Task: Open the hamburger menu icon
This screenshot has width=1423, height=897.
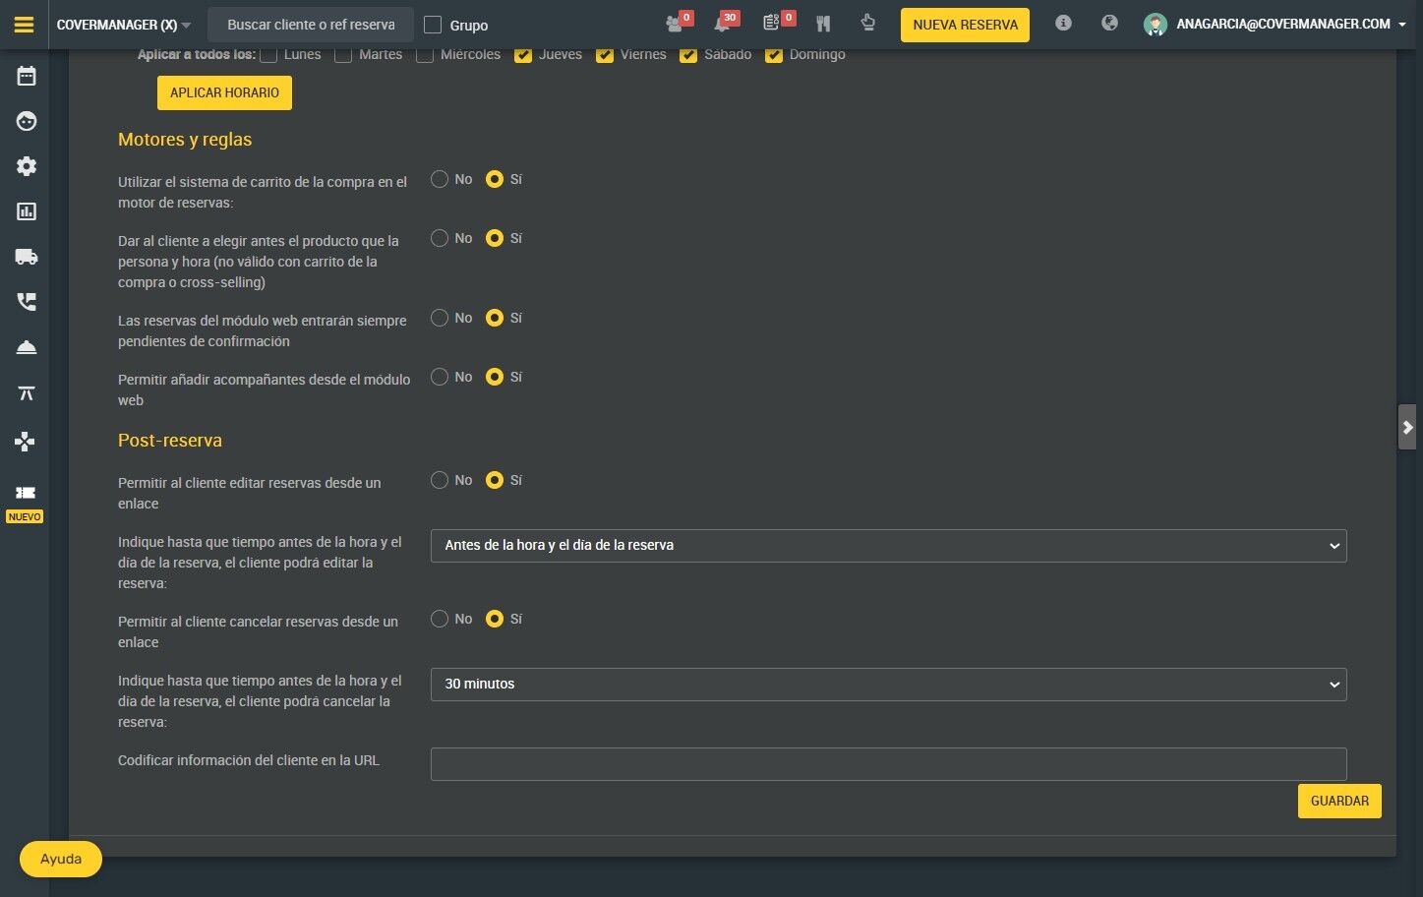Action: pyautogui.click(x=25, y=25)
